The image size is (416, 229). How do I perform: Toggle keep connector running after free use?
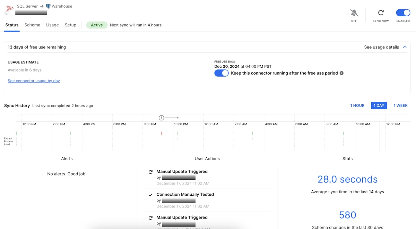click(x=222, y=73)
